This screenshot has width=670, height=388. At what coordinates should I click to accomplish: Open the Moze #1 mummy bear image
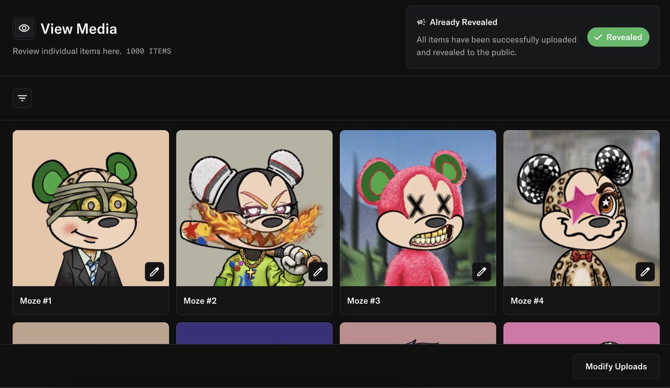pyautogui.click(x=91, y=208)
